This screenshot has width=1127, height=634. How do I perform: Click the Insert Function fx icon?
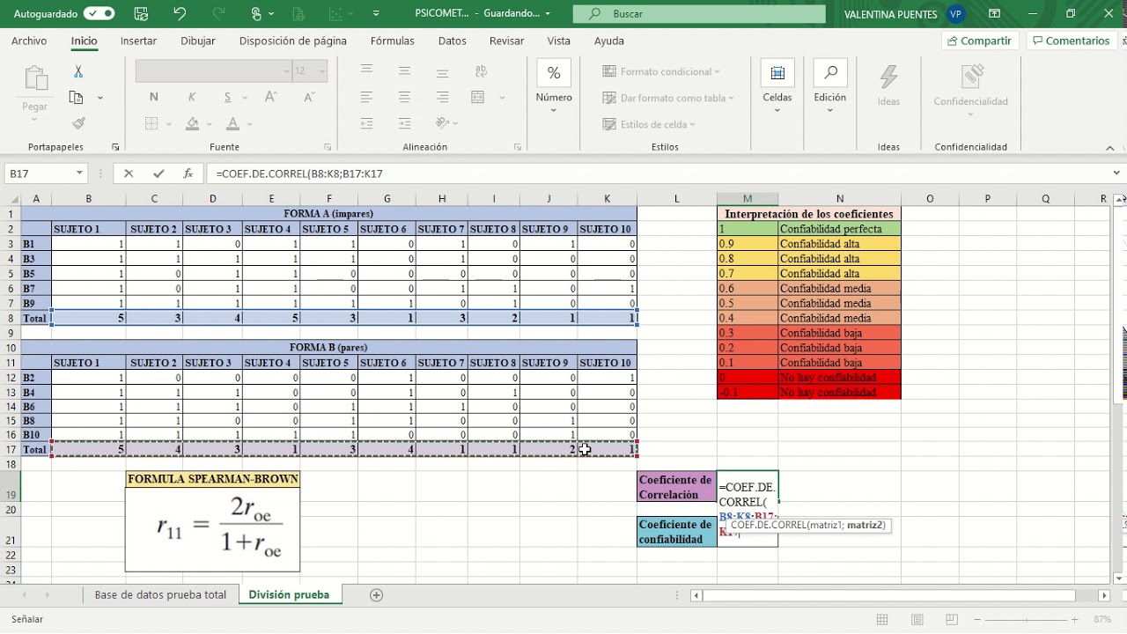pos(188,173)
